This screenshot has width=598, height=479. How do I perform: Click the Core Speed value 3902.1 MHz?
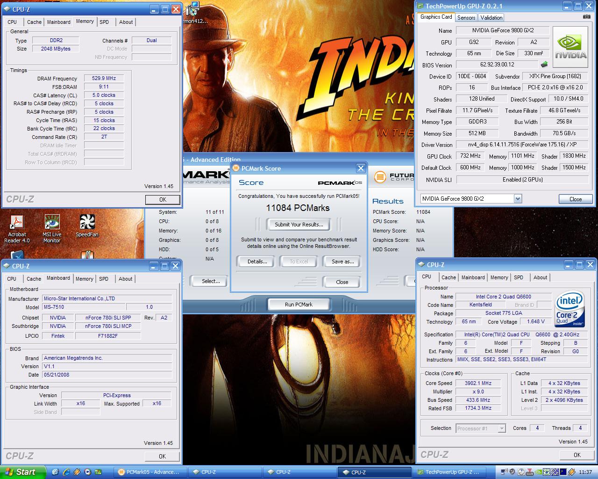478,383
